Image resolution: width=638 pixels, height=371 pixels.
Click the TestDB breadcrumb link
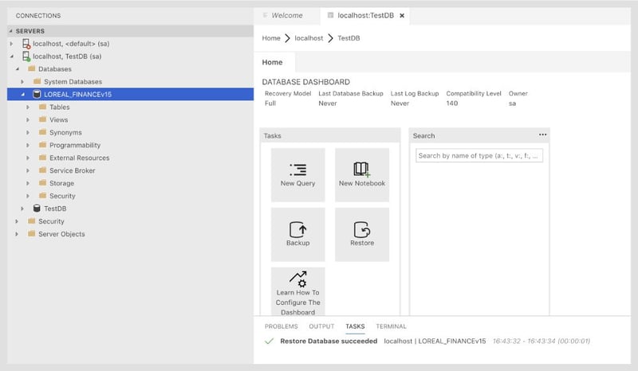[349, 38]
